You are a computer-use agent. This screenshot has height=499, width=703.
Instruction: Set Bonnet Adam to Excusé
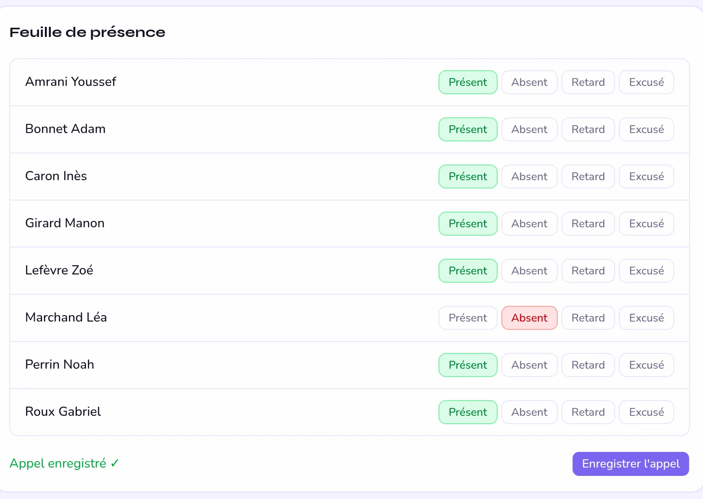coord(646,129)
